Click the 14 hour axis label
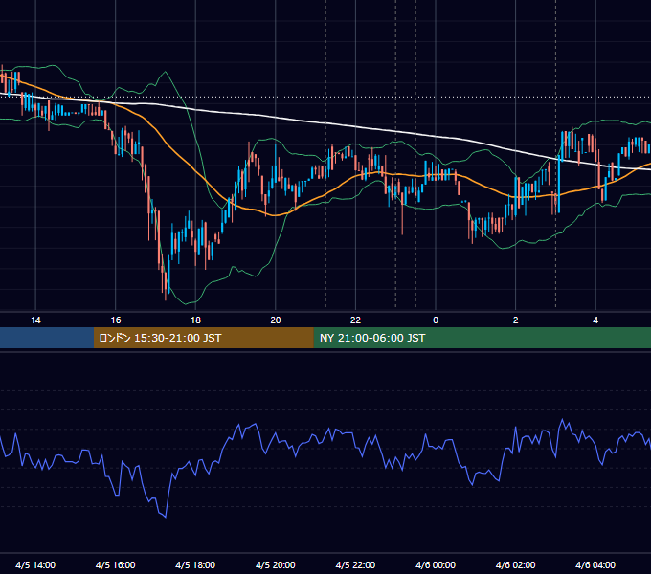This screenshot has height=574, width=651. (35, 320)
